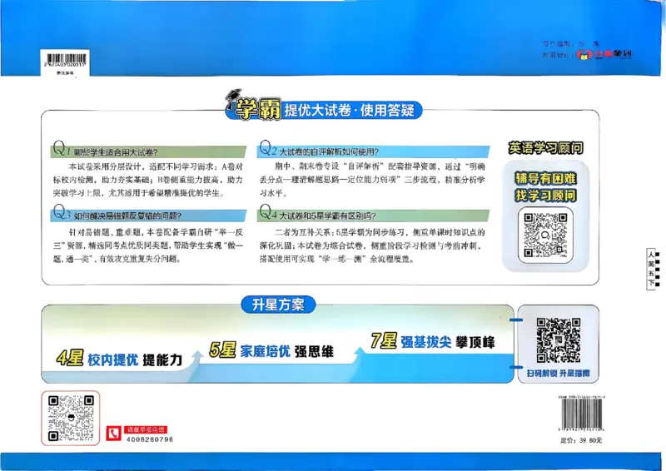
Task: Click the 攀顶峰 text
Action: (x=475, y=342)
